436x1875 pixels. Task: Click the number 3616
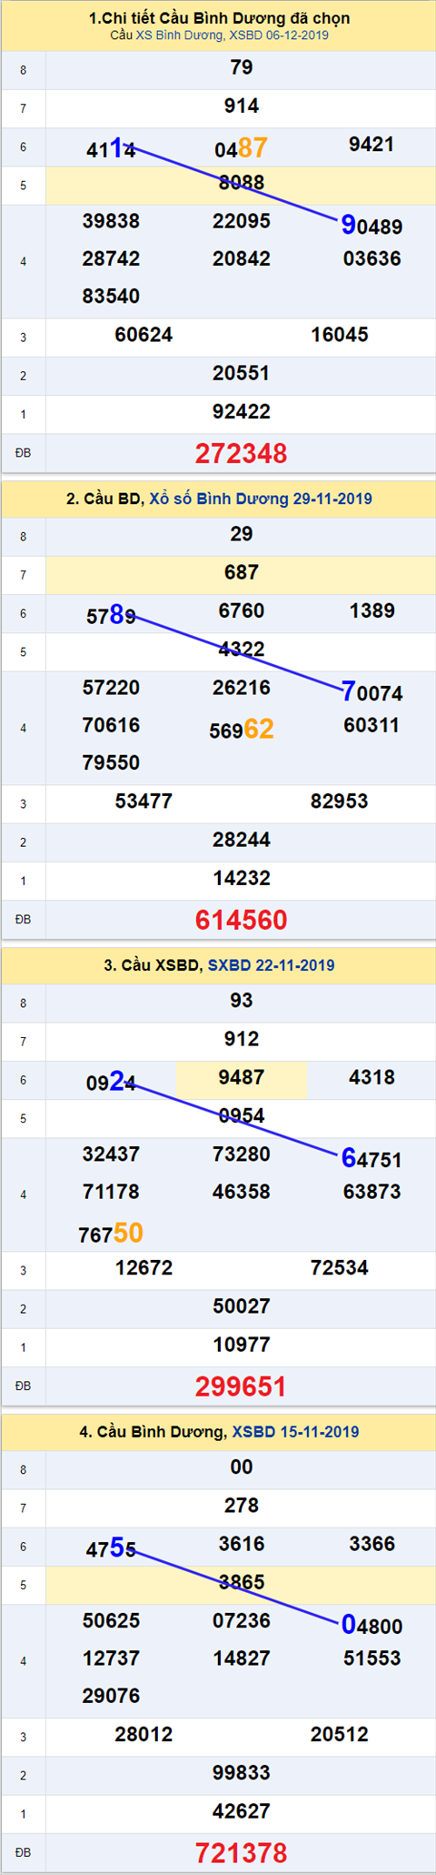tap(242, 1544)
